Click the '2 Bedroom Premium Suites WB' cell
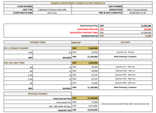 click(52, 10)
